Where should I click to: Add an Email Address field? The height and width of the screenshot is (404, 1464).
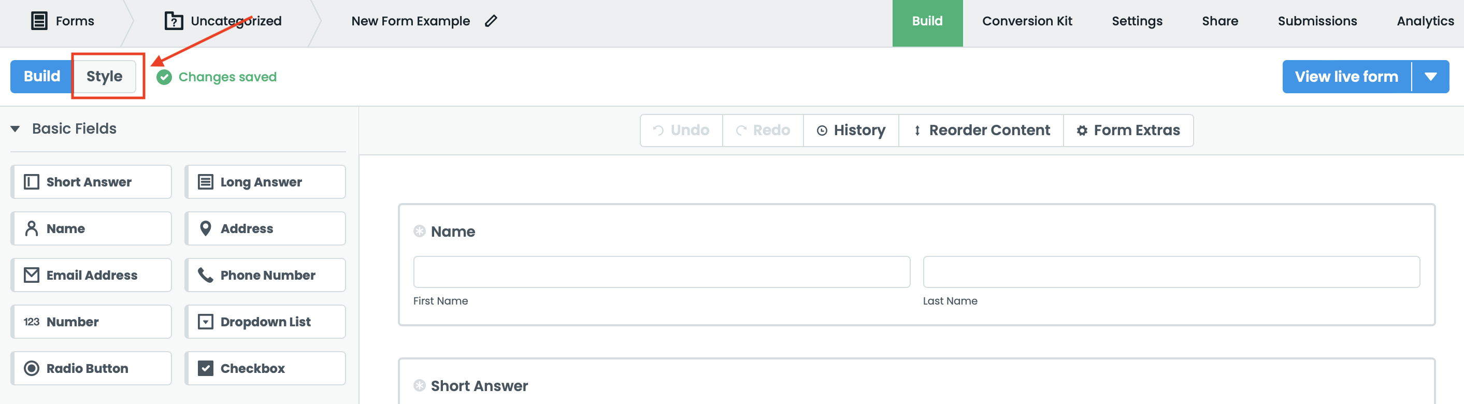pyautogui.click(x=92, y=275)
